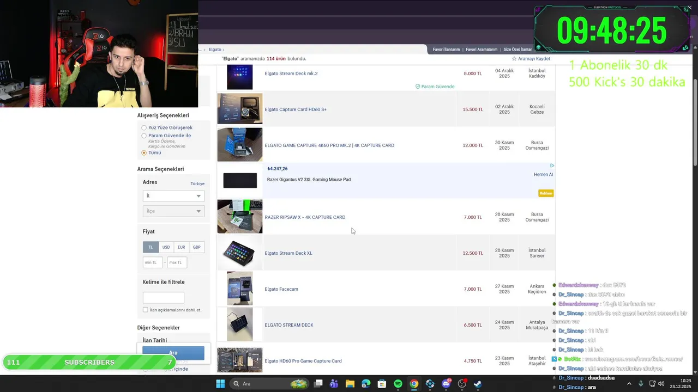Click Stream Deck mk.2 thumbnail
Viewport: 698px width, 392px height.
click(240, 77)
